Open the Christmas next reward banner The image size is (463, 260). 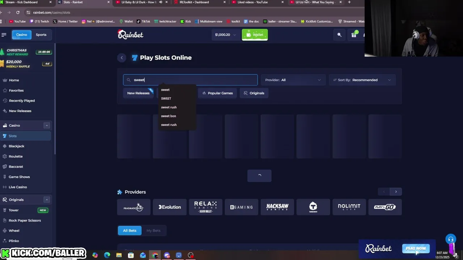coord(25,52)
